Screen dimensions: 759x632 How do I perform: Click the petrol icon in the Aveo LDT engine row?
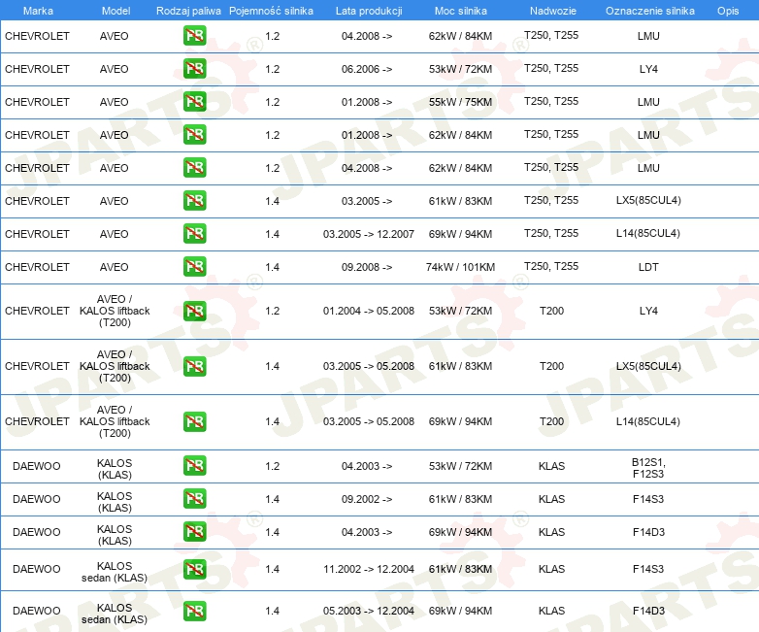point(194,267)
